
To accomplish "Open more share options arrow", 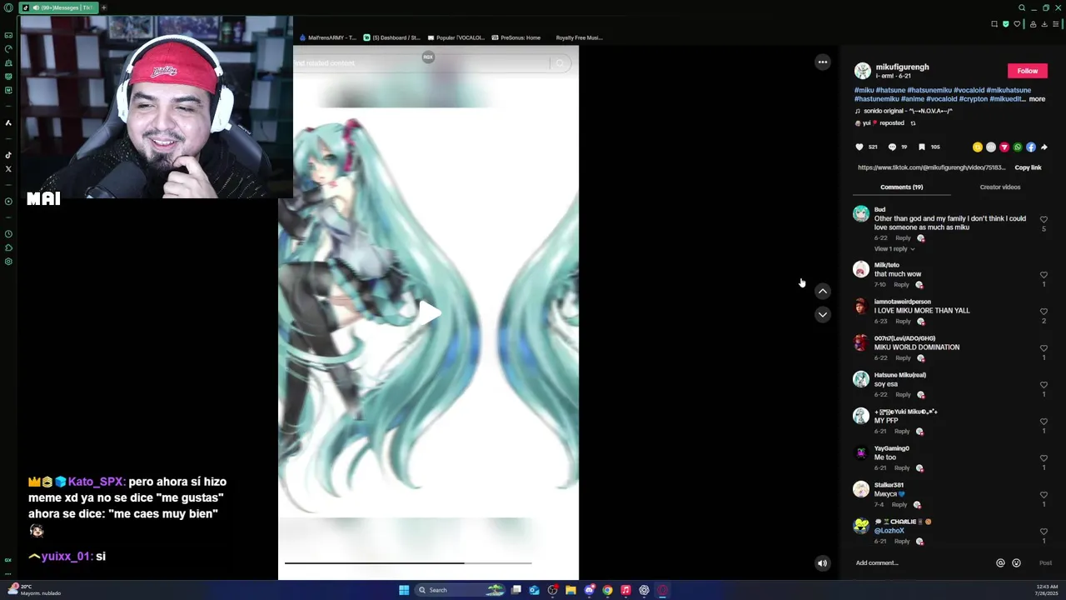I will coord(1044,147).
